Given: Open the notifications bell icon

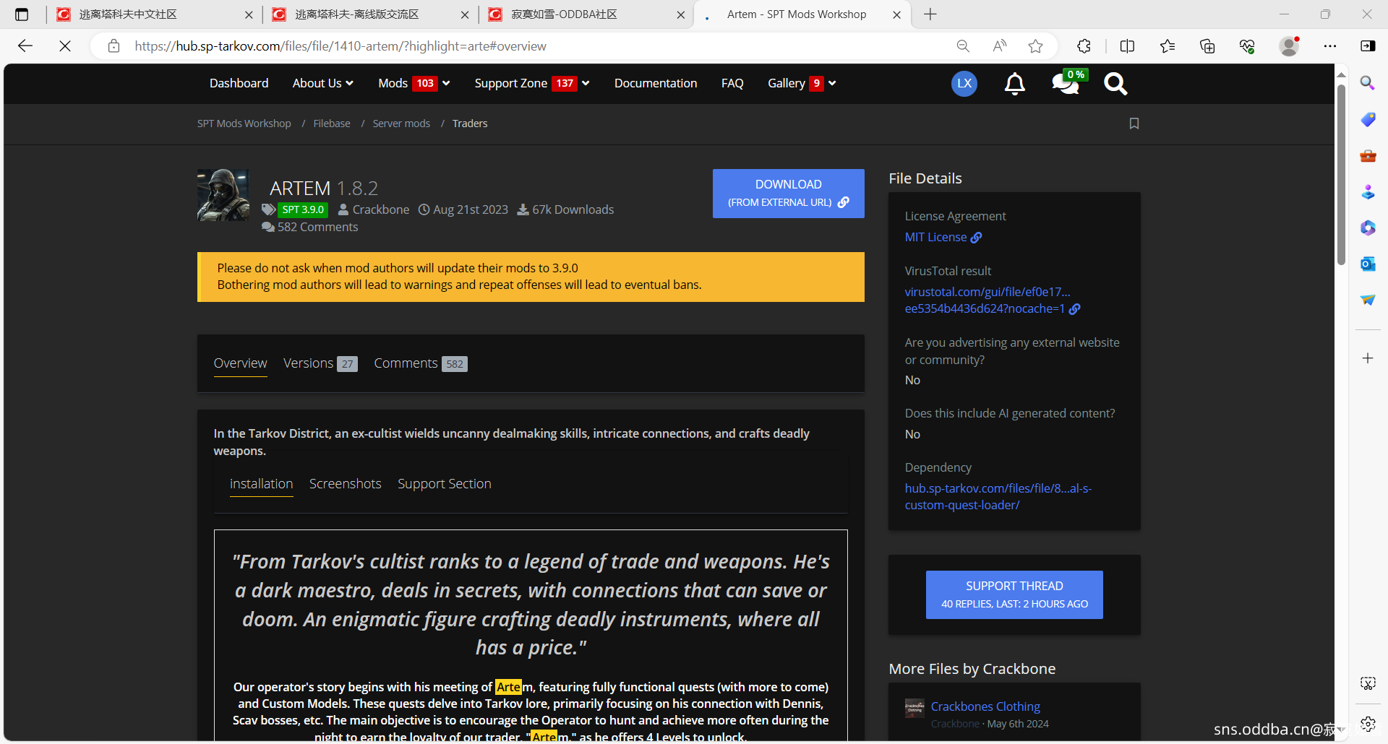Looking at the screenshot, I should (x=1014, y=84).
